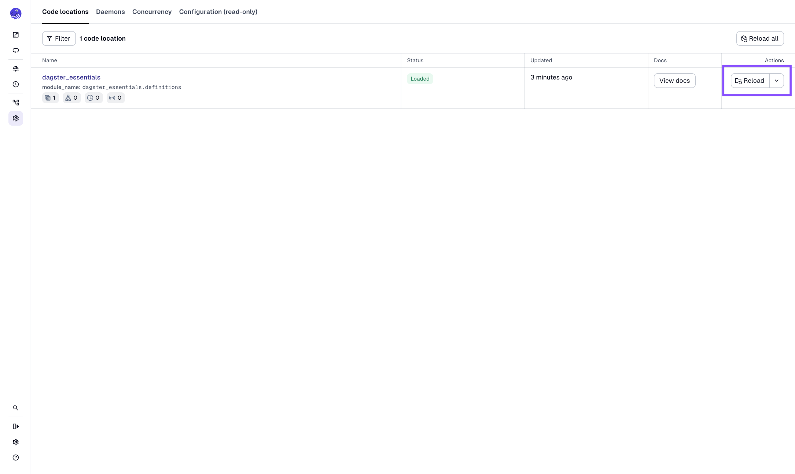The image size is (795, 474).
Task: Click the help question mark icon
Action: [x=15, y=458]
